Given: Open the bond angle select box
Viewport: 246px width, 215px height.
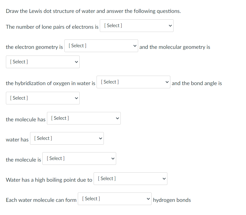Looking at the screenshot, I should (x=43, y=98).
